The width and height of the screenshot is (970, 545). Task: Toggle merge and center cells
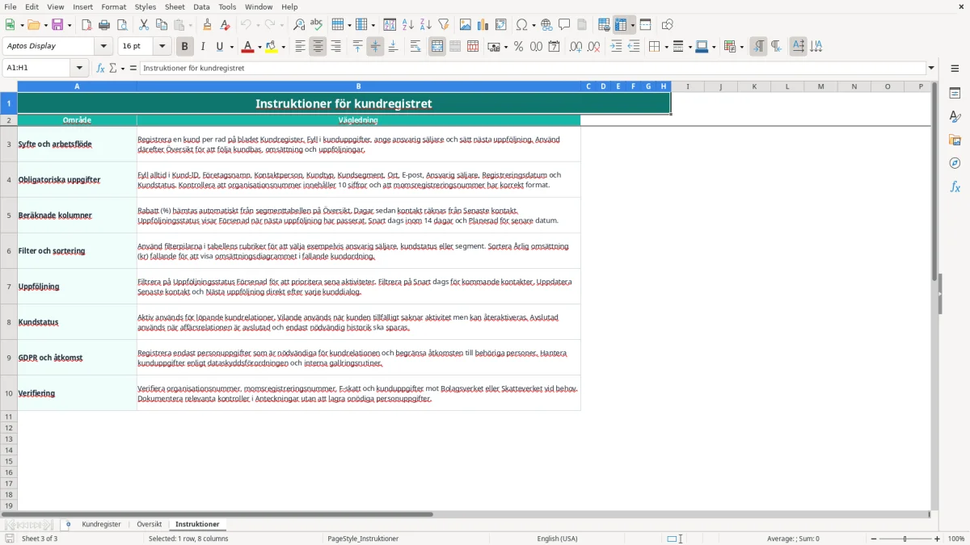(437, 47)
